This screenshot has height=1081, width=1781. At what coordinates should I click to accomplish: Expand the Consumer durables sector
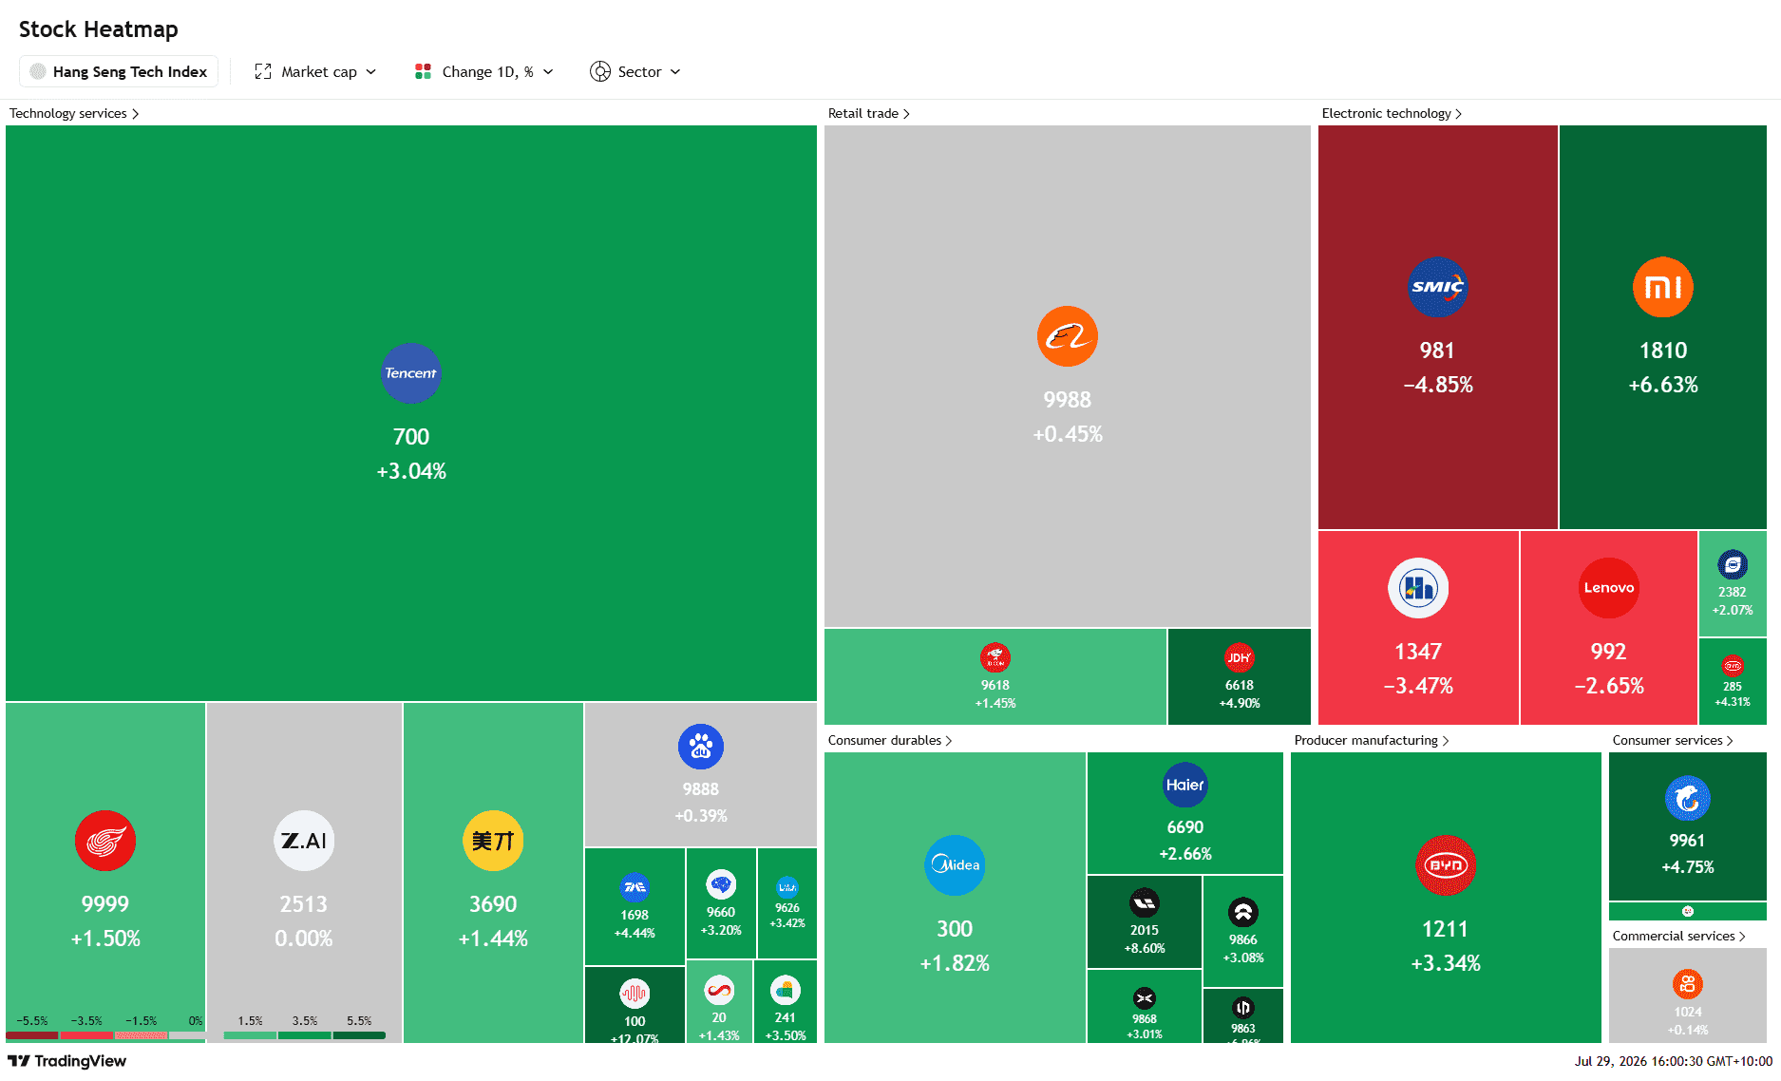(890, 740)
